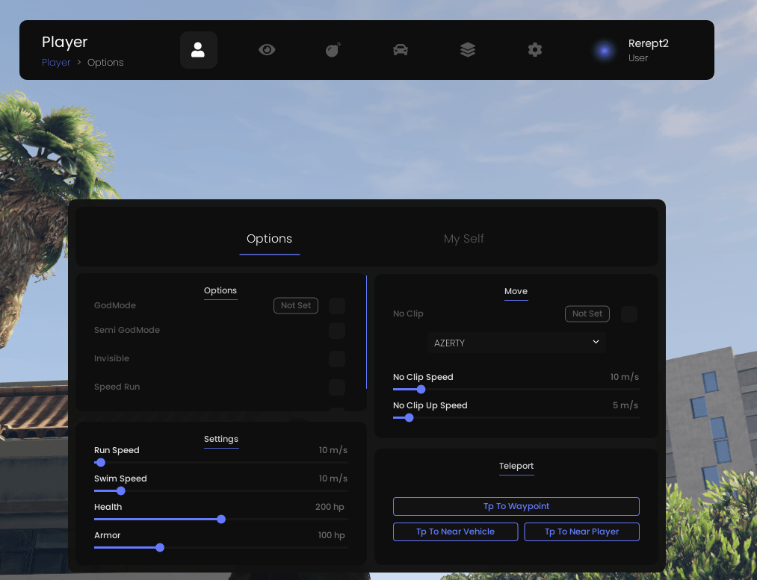757x580 pixels.
Task: Click the 200 hp health value
Action: 330,507
